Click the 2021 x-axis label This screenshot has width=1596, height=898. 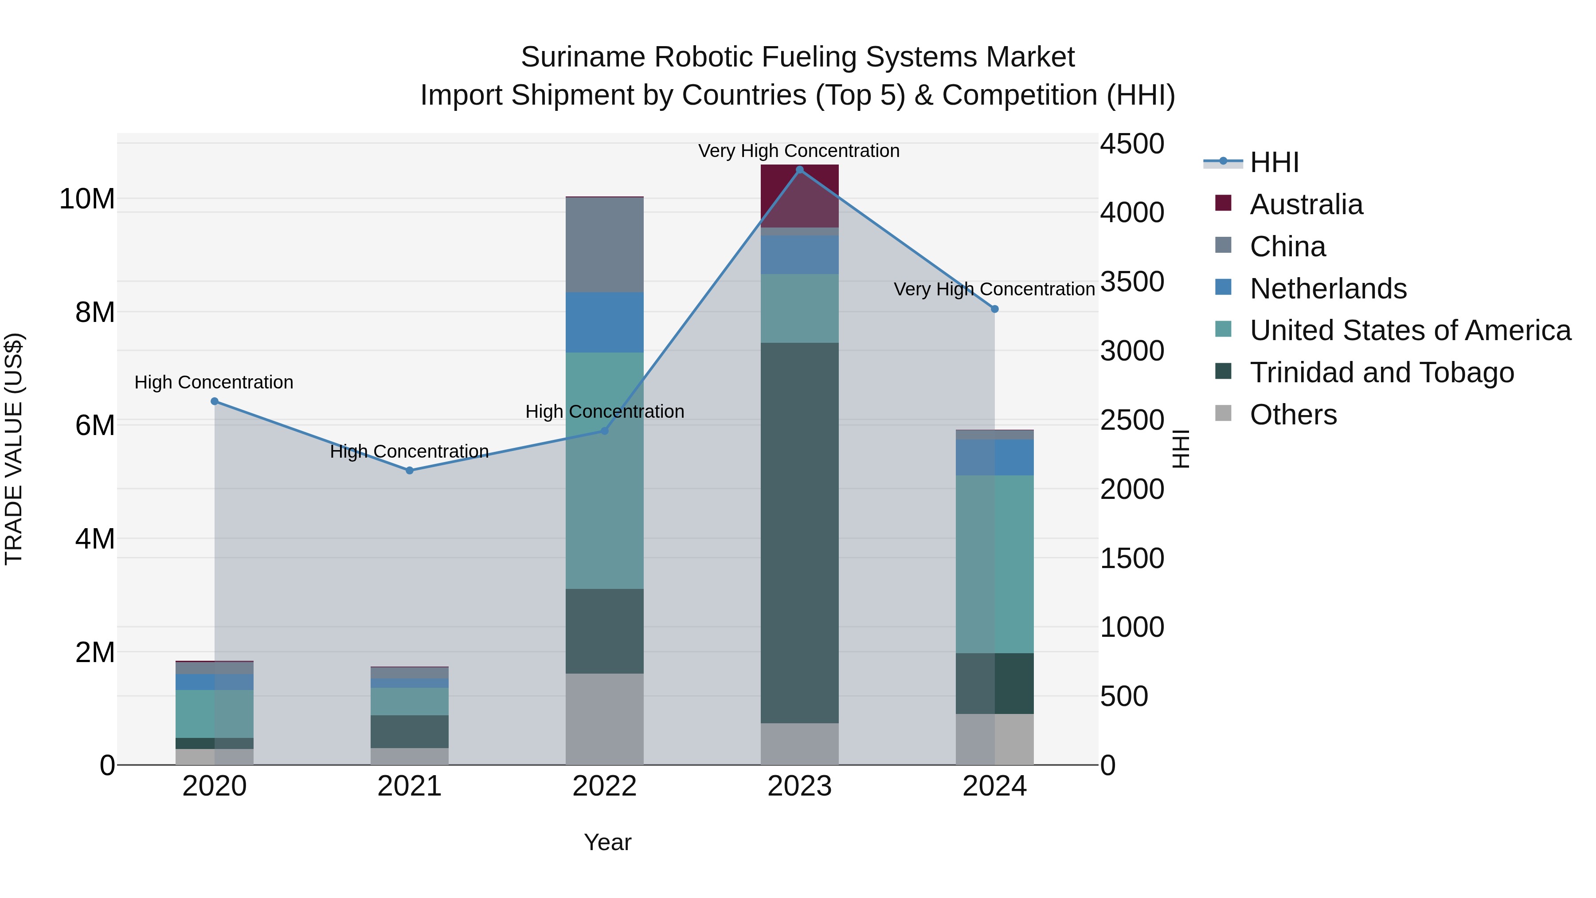click(410, 786)
